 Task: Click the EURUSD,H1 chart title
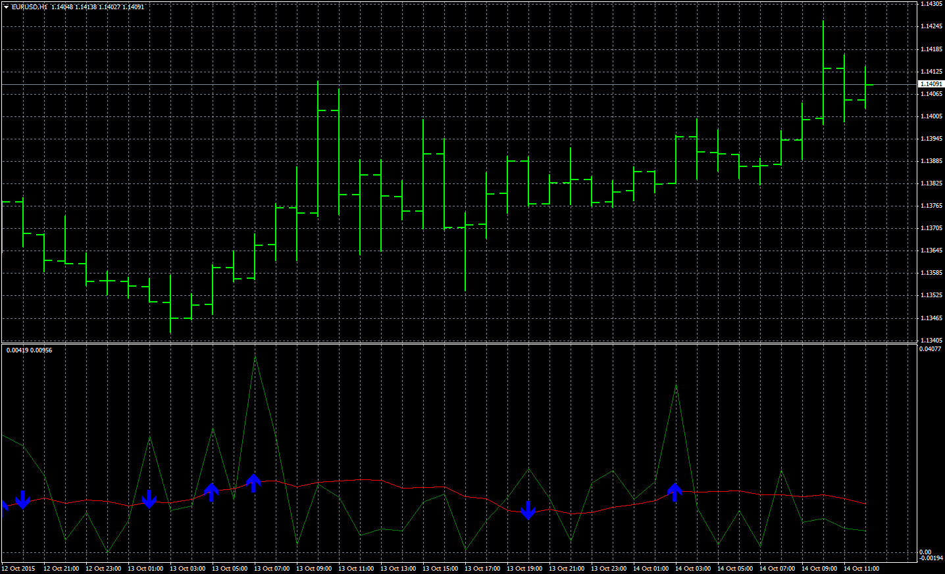[30, 7]
